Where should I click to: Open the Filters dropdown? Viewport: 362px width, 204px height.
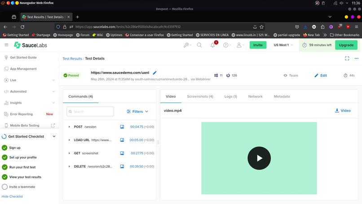[x=137, y=111]
